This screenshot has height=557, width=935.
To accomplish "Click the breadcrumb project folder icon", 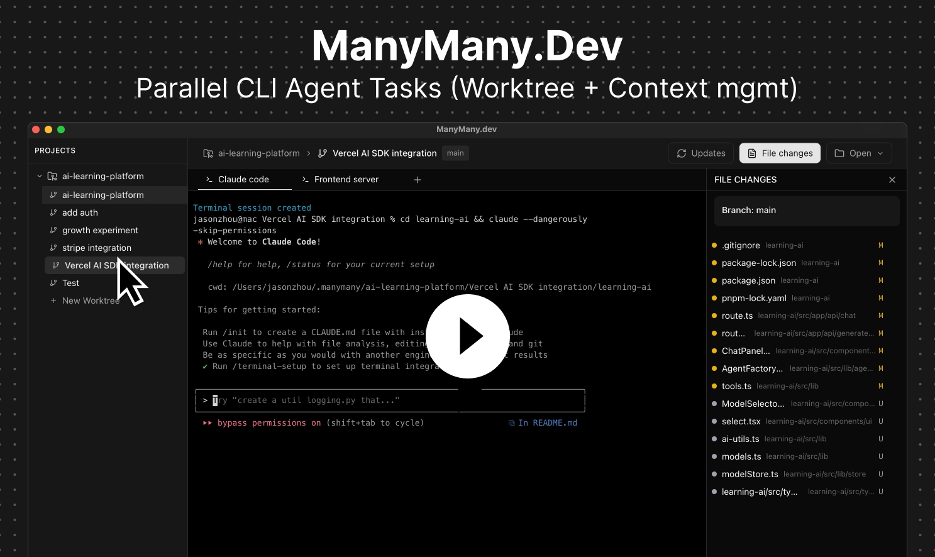I will click(x=208, y=153).
